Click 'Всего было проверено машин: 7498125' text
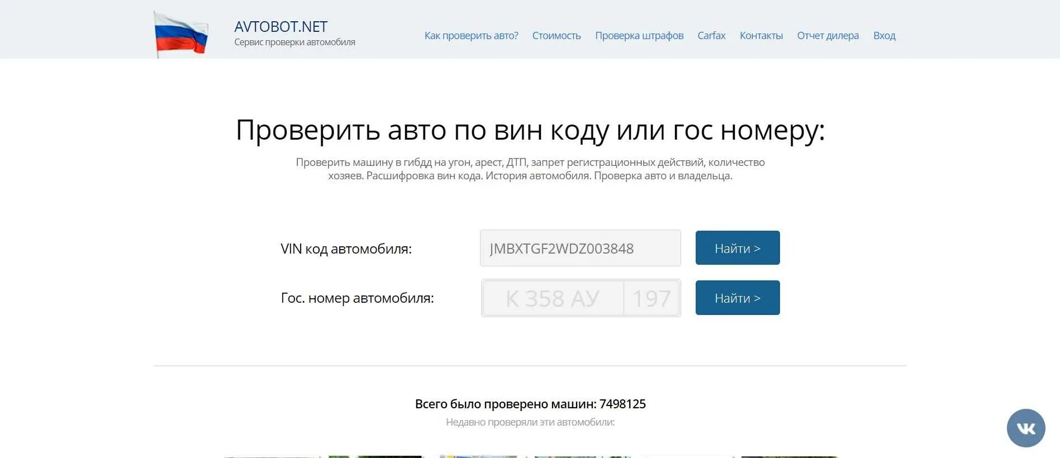 [530, 404]
